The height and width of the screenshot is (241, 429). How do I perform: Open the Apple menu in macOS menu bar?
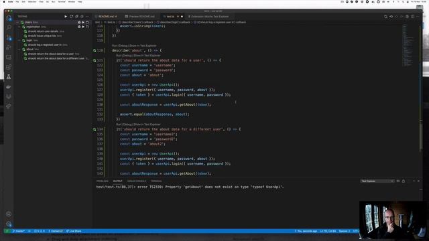[4, 1]
